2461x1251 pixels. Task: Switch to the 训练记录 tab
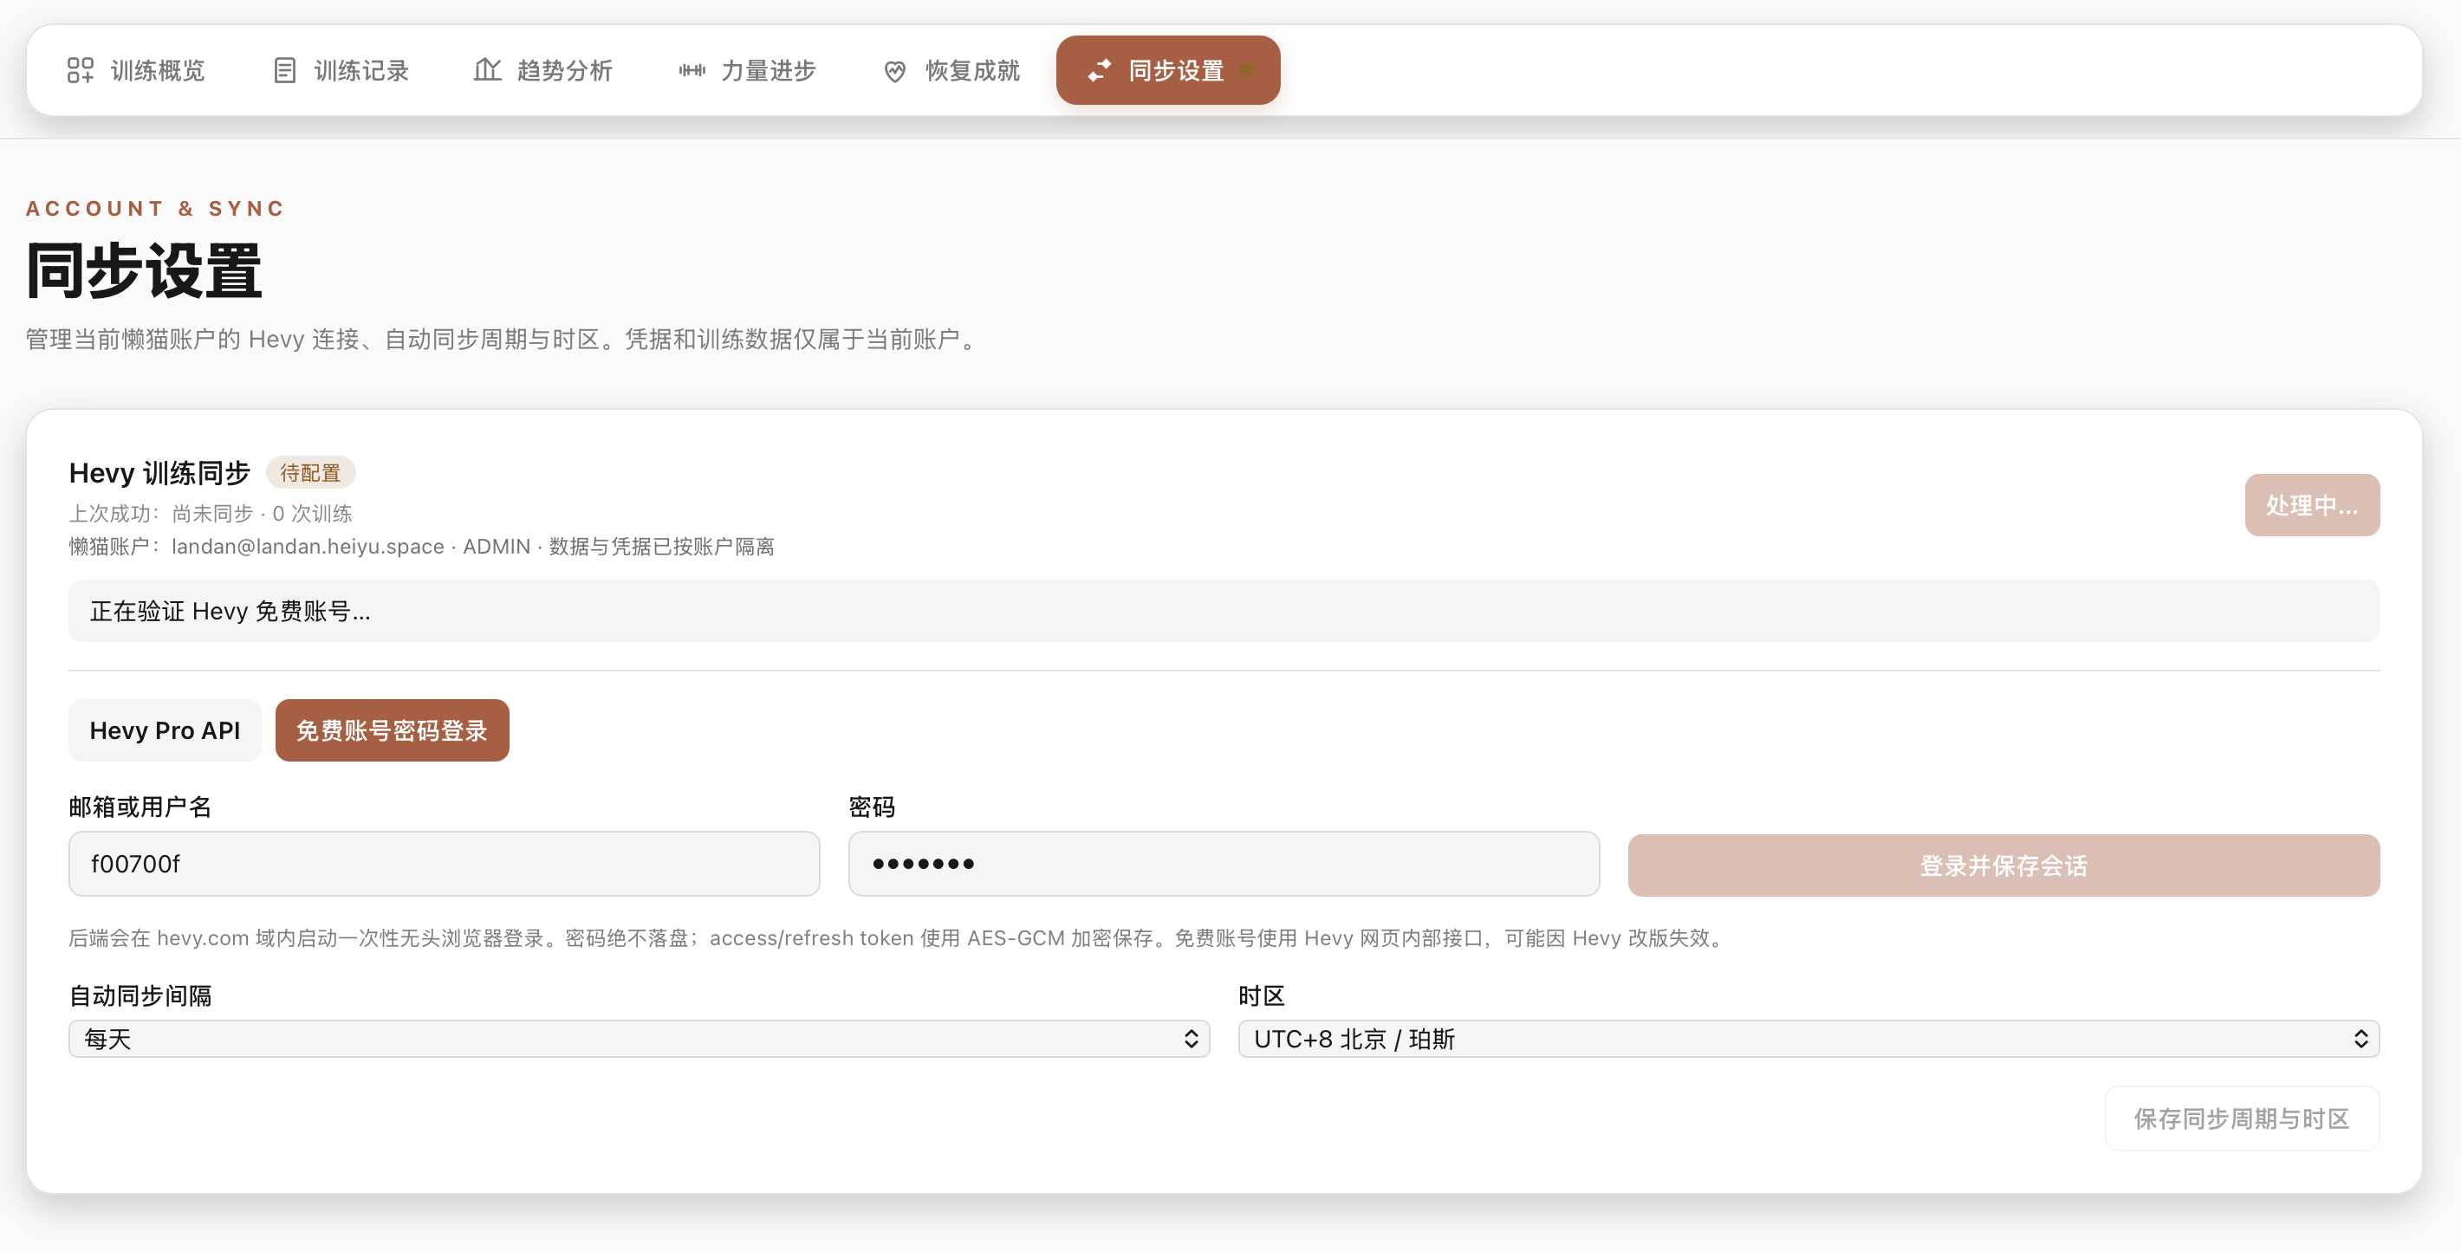tap(340, 69)
